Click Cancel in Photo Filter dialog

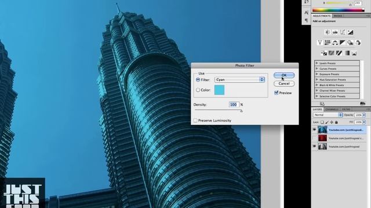[x=284, y=84]
